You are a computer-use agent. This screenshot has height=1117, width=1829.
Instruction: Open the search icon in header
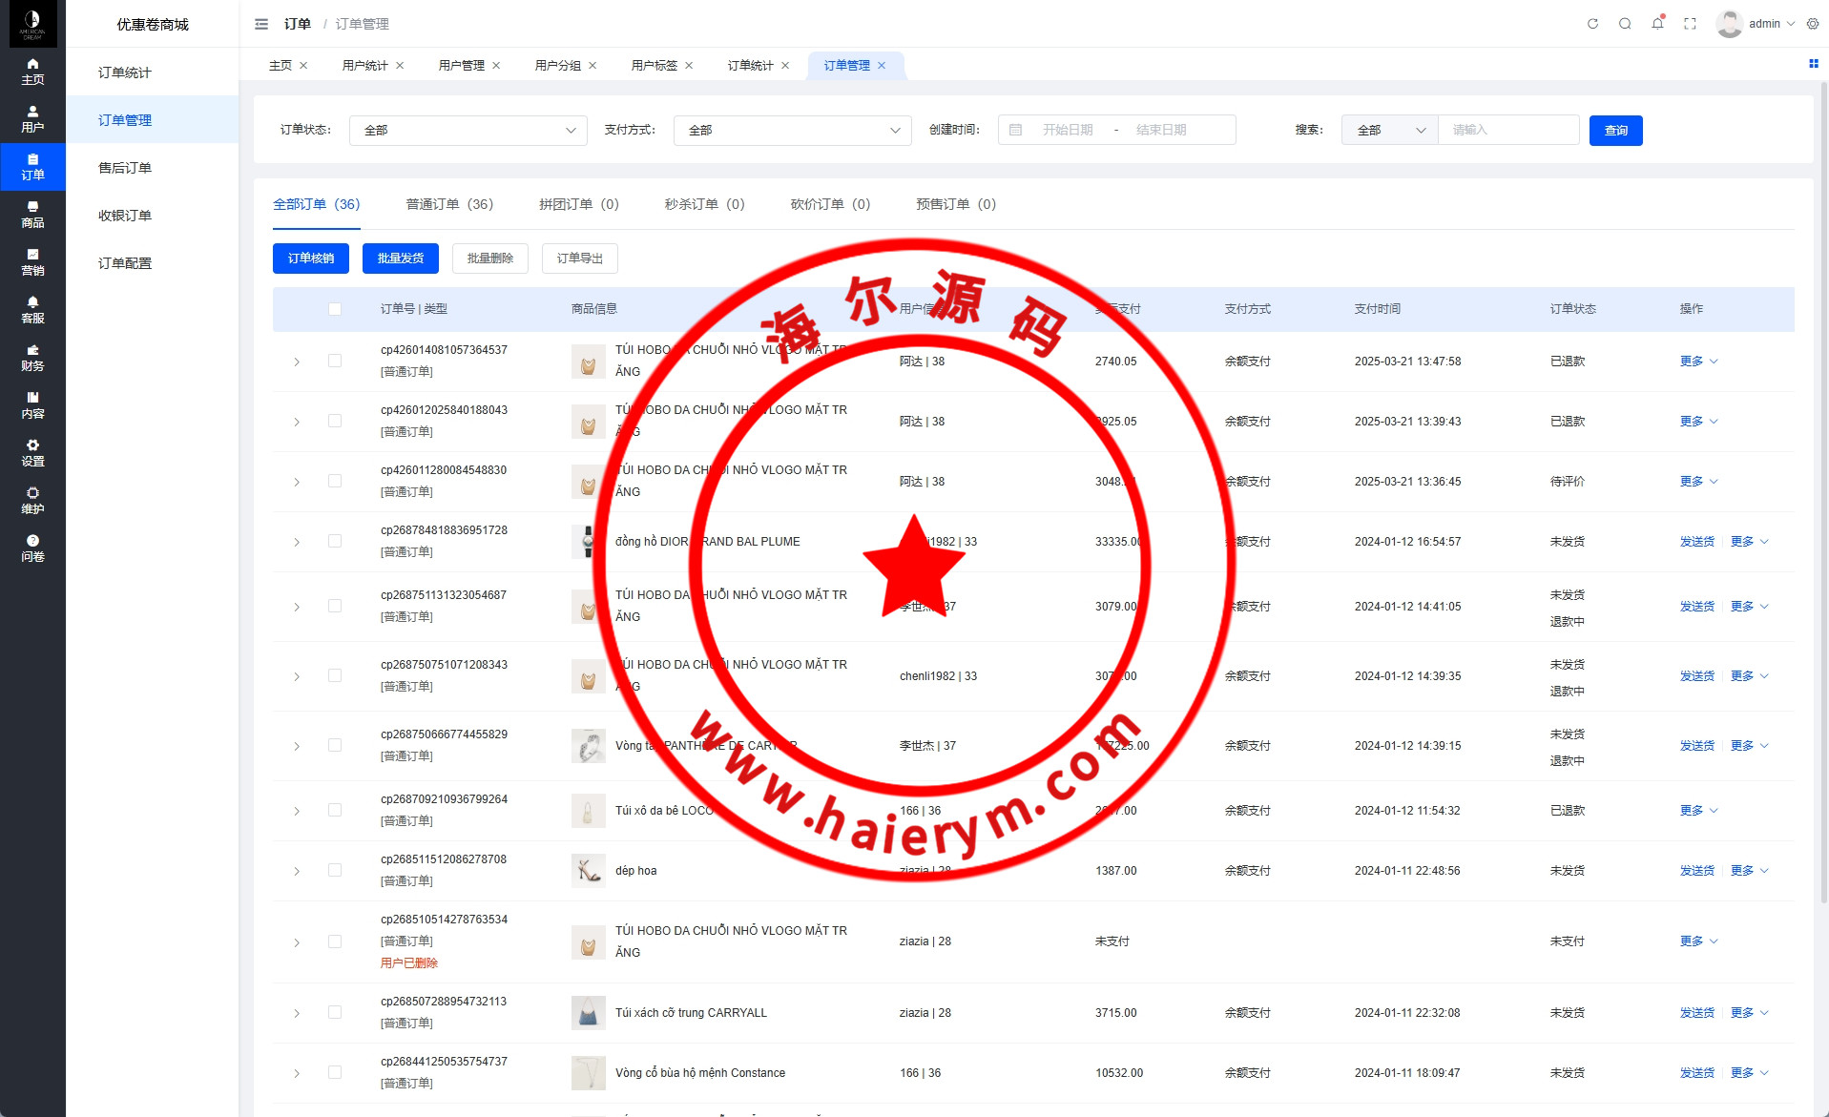pos(1625,24)
